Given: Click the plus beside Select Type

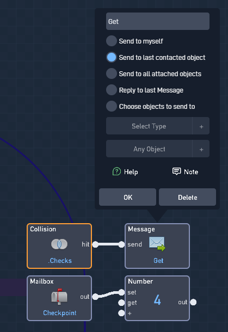Looking at the screenshot, I should 201,127.
